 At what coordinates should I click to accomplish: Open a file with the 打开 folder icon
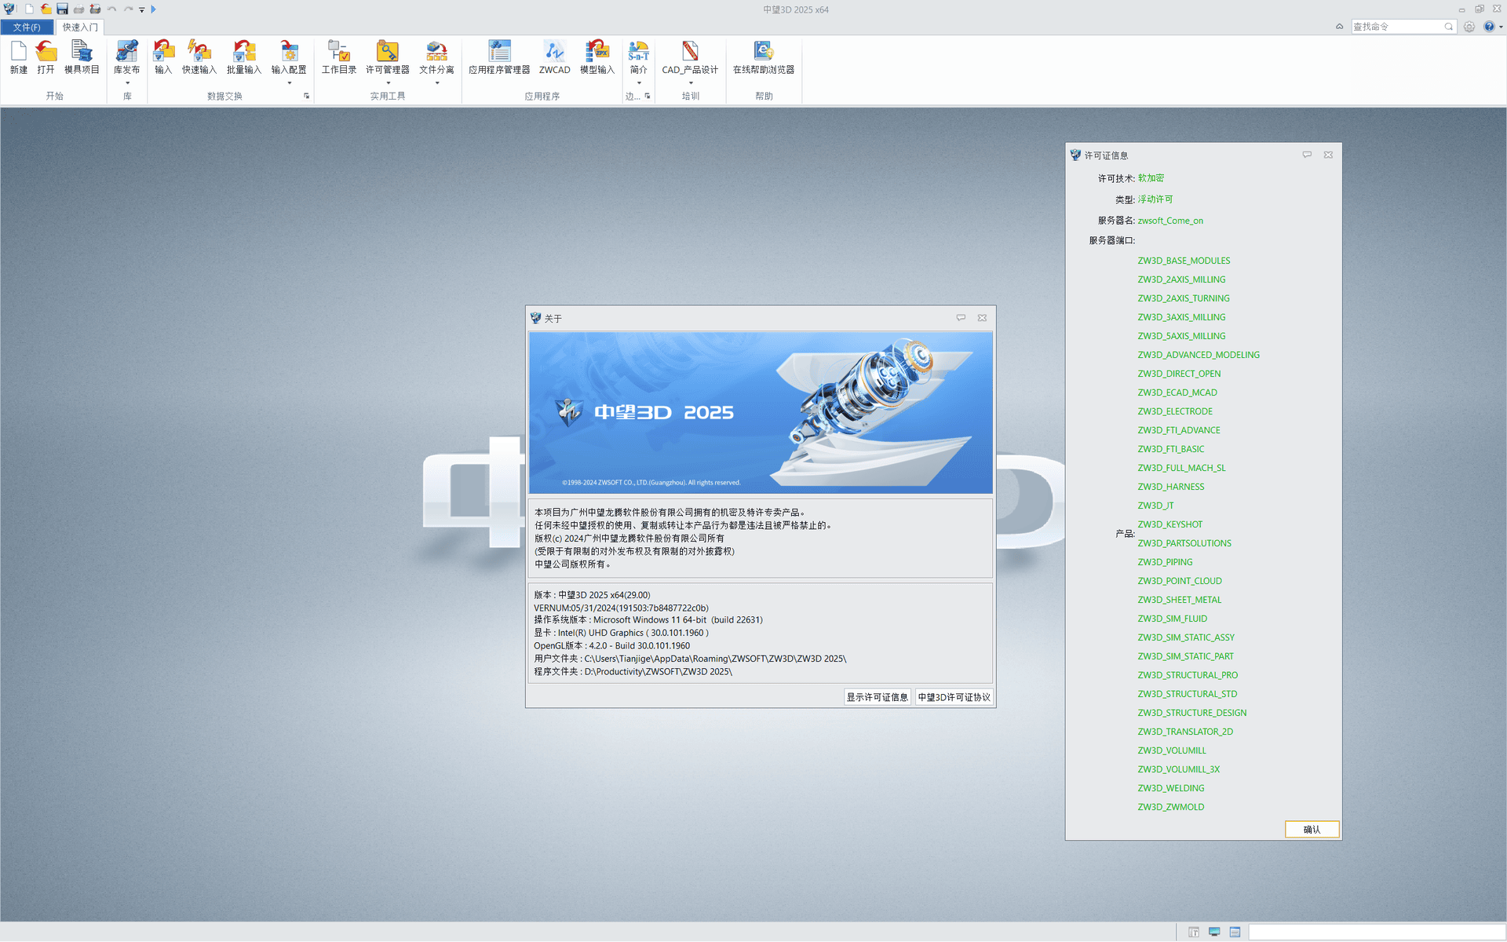point(46,52)
